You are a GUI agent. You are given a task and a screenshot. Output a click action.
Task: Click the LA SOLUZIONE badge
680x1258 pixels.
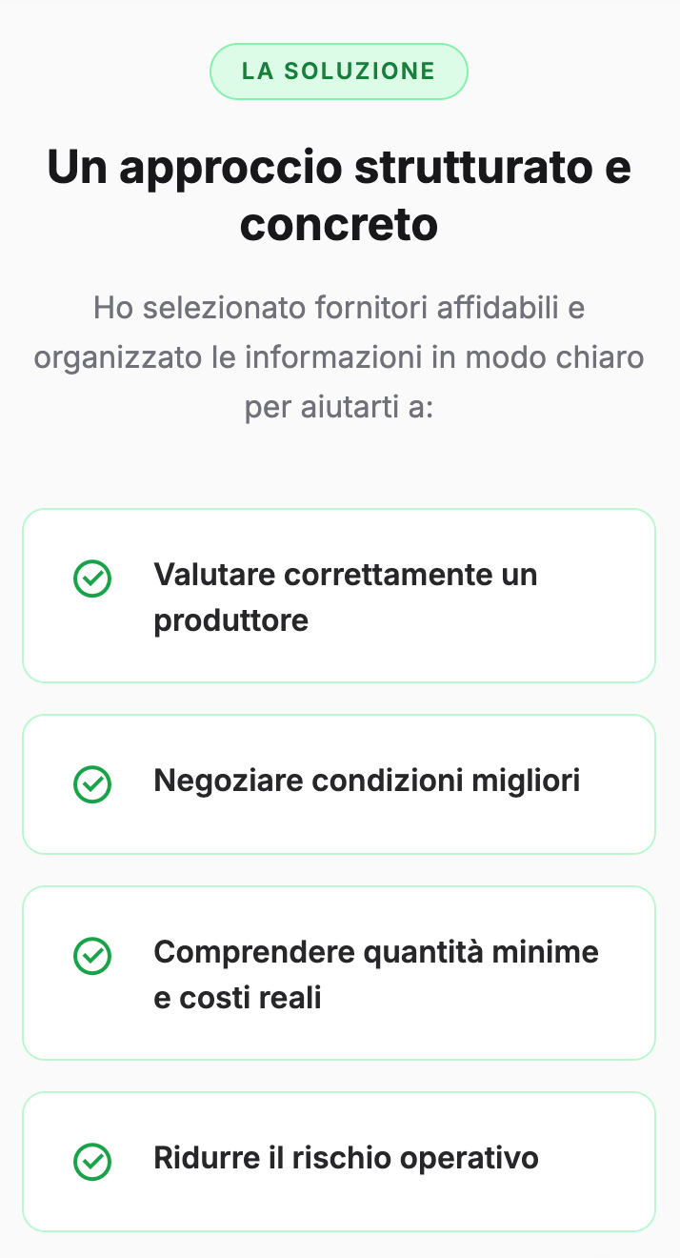point(339,71)
